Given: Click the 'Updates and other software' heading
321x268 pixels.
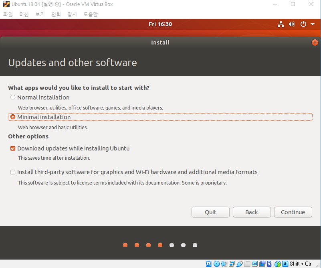Looking at the screenshot, I should tap(73, 63).
